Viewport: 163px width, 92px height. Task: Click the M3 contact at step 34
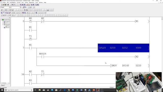30,84
